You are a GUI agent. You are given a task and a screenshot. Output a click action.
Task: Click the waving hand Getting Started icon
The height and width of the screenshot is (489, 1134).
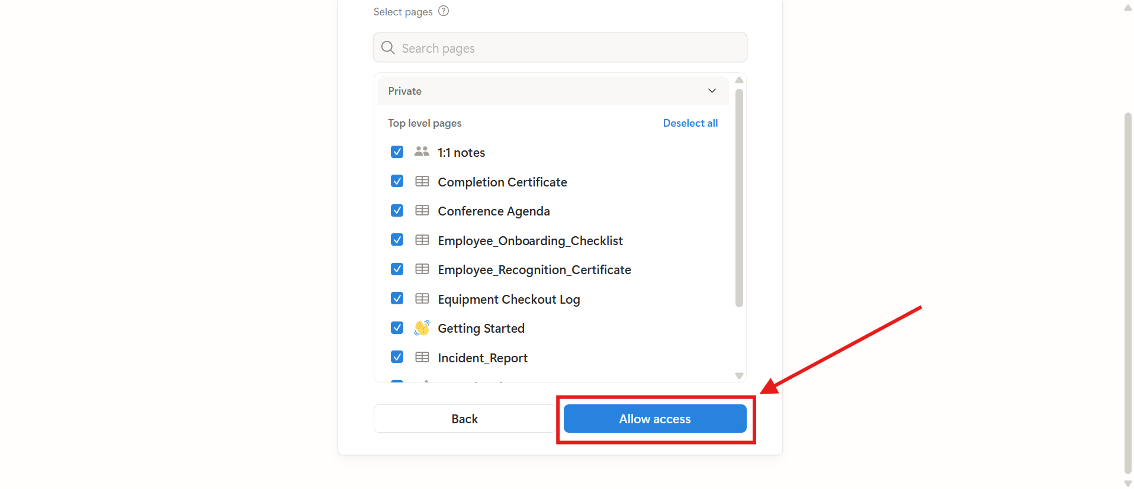tap(422, 328)
